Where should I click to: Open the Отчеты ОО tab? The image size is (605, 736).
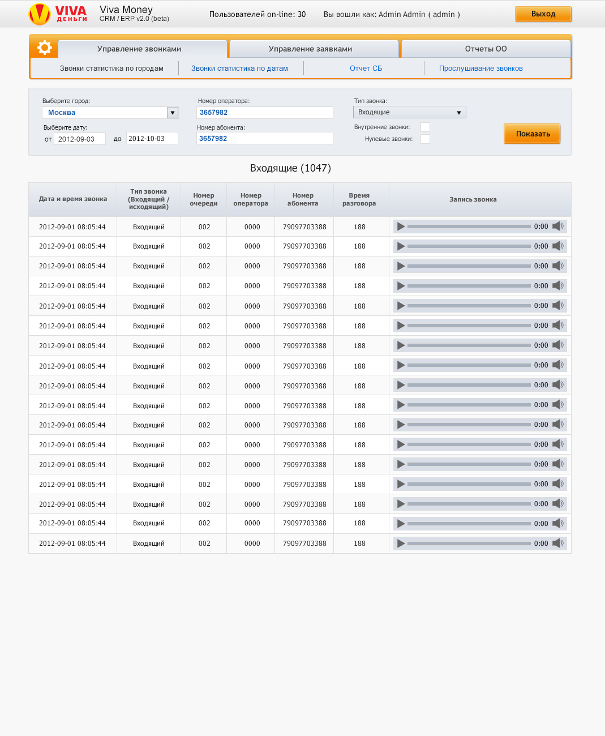[x=485, y=49]
